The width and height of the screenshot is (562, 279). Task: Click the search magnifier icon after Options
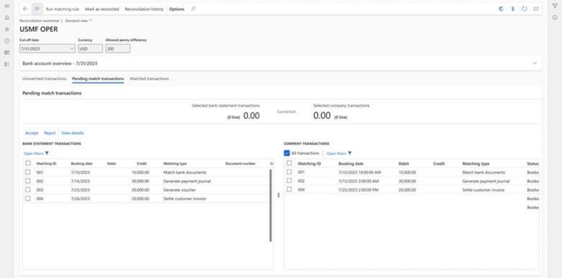tap(193, 9)
